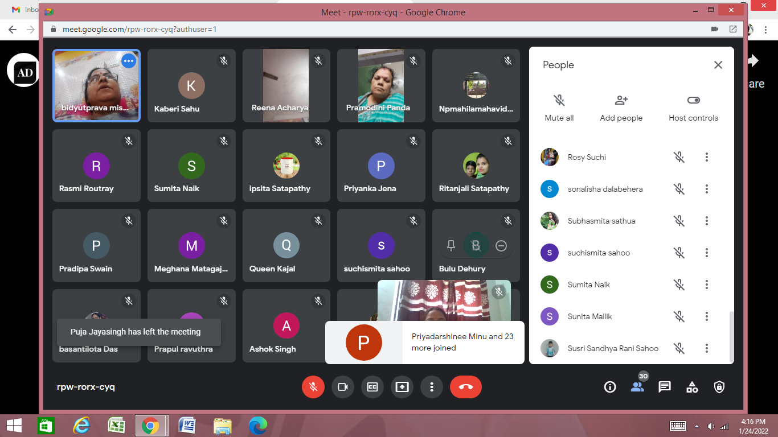Open options on bidyutprava tile (blue dots)
The image size is (778, 437).
click(x=129, y=60)
